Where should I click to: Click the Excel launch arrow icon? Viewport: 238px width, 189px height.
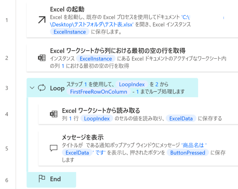pos(41,20)
